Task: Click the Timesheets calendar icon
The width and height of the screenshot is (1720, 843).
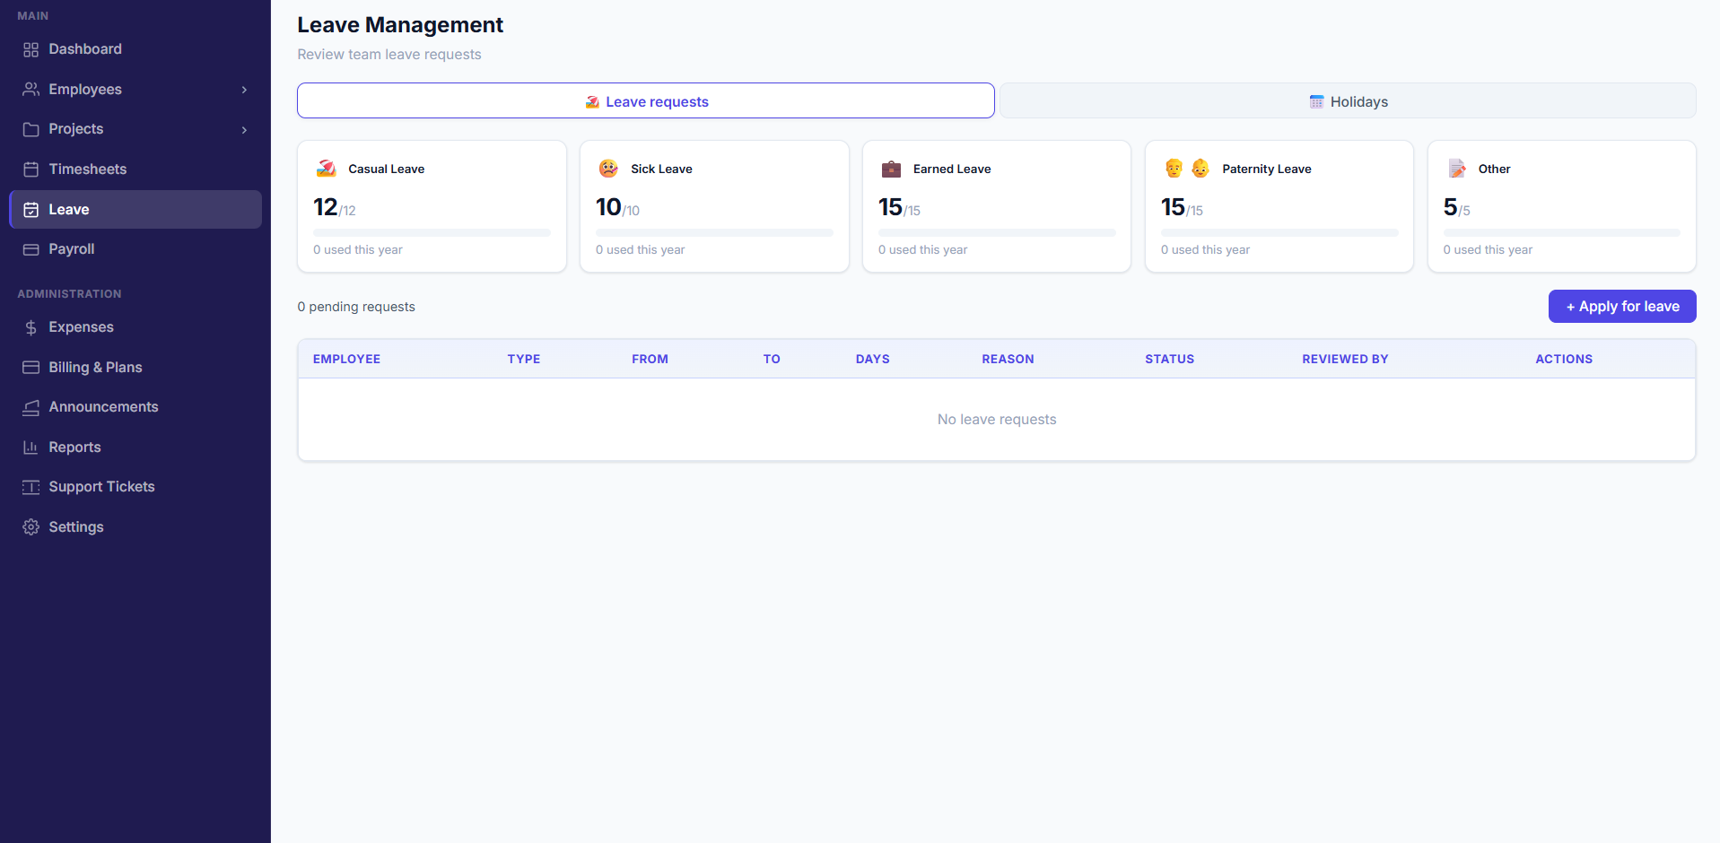Action: [x=31, y=169]
